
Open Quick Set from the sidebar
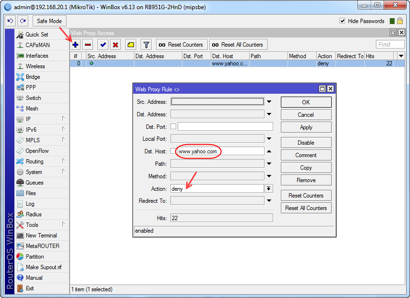pyautogui.click(x=36, y=35)
